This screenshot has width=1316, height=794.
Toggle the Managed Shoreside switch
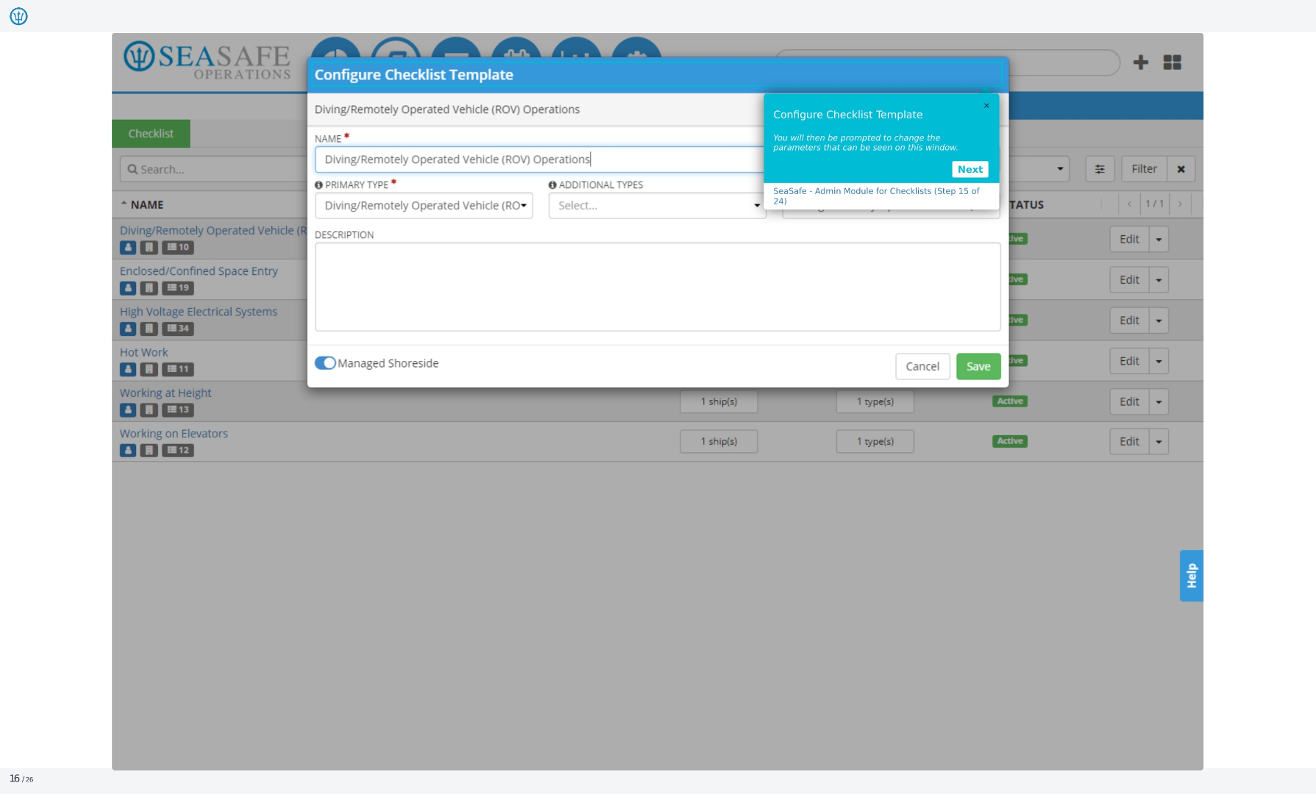click(325, 363)
